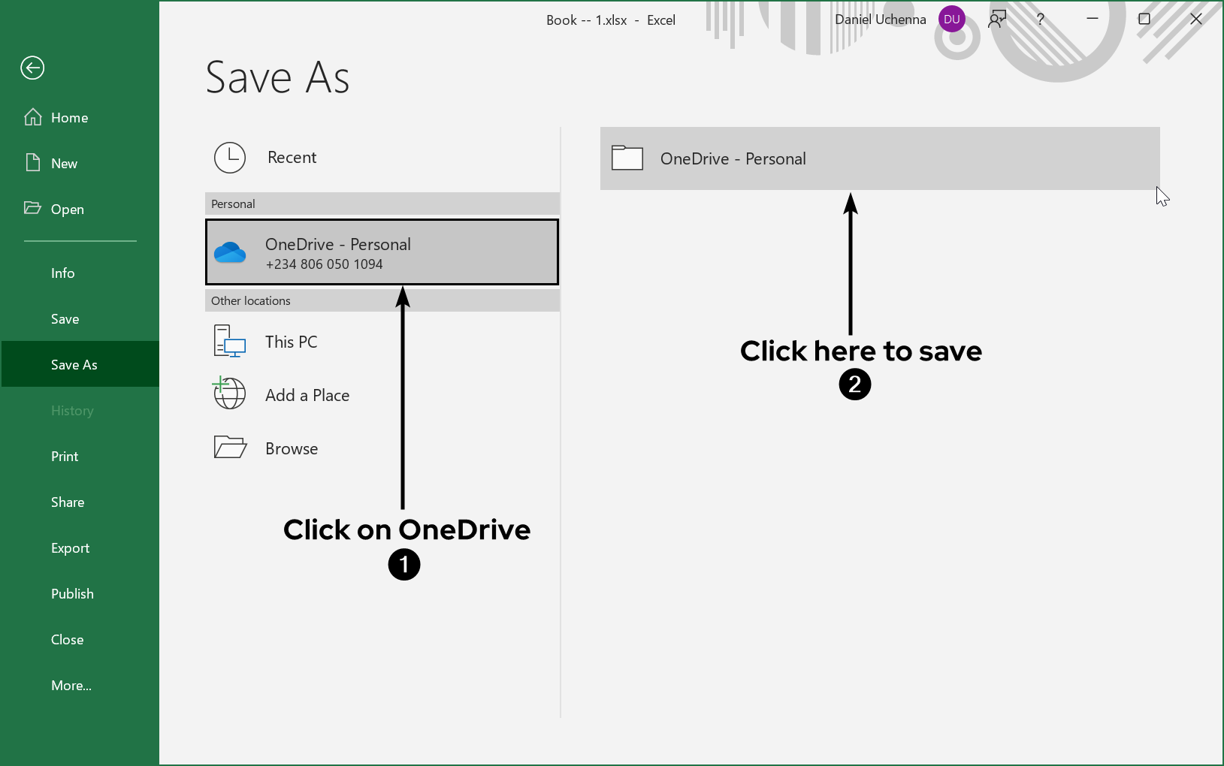The width and height of the screenshot is (1224, 766).
Task: Open the Export page
Action: click(70, 548)
